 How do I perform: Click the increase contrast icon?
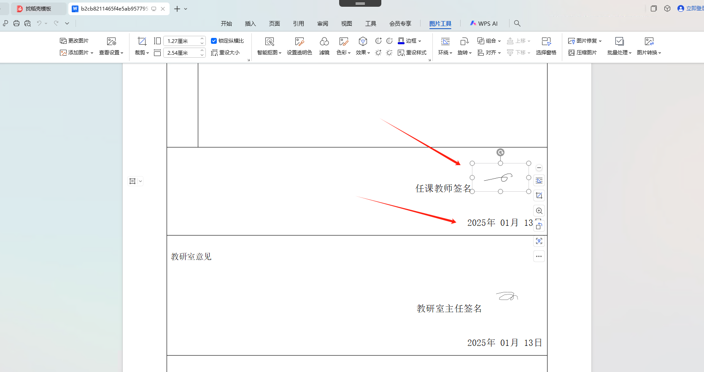(x=378, y=41)
